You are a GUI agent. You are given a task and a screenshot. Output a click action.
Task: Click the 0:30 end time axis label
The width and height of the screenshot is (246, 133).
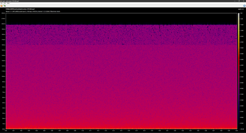point(236,130)
